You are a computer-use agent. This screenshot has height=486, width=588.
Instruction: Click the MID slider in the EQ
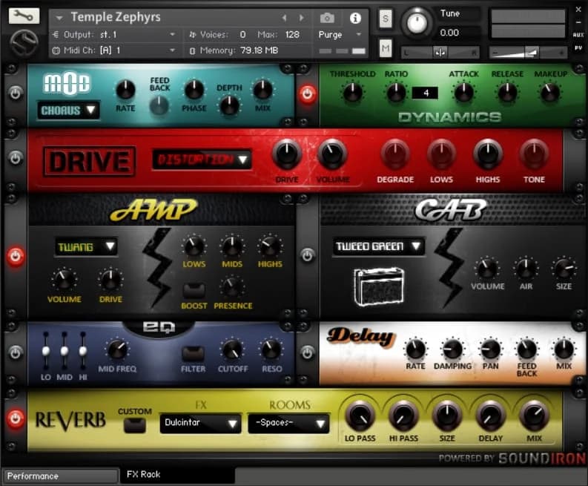pos(65,350)
